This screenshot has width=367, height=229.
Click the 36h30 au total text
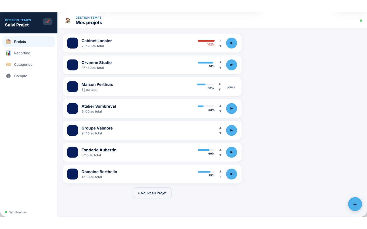[93, 68]
